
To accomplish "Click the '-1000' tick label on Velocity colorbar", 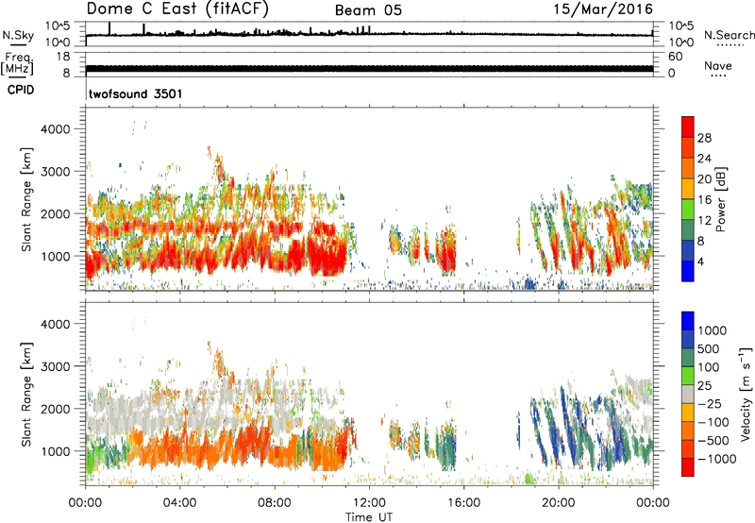I will pyautogui.click(x=717, y=459).
